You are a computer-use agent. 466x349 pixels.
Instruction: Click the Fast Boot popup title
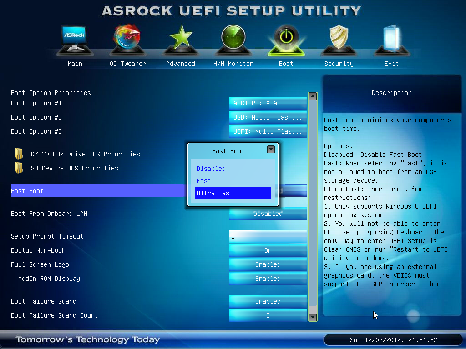[x=228, y=151]
